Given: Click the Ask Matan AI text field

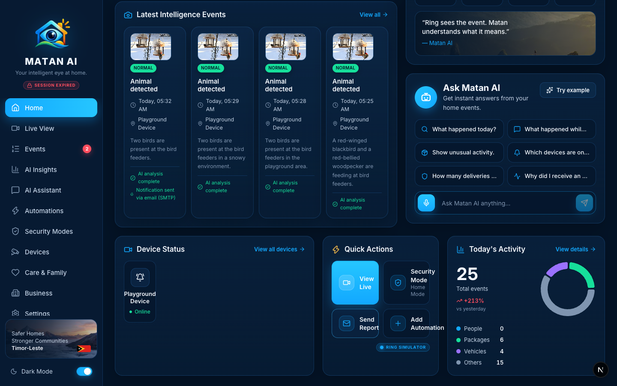Looking at the screenshot, I should pyautogui.click(x=506, y=203).
